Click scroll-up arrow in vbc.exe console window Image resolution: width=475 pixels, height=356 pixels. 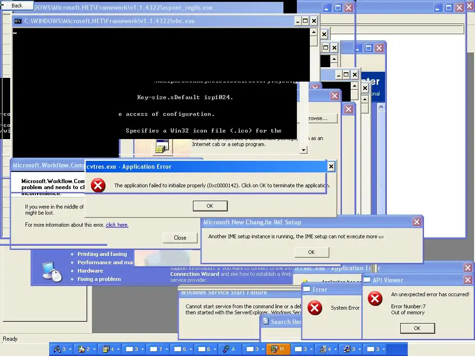314,32
